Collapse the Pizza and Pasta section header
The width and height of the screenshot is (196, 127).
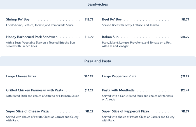coord(98,61)
